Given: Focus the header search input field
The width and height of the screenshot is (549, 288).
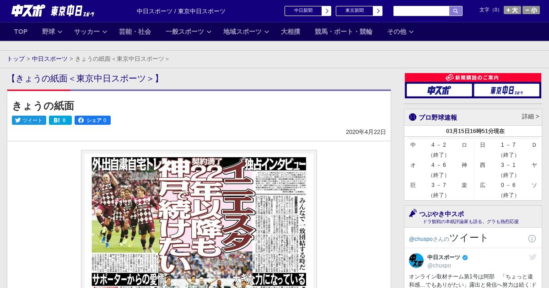Looking at the screenshot, I should coord(421,11).
